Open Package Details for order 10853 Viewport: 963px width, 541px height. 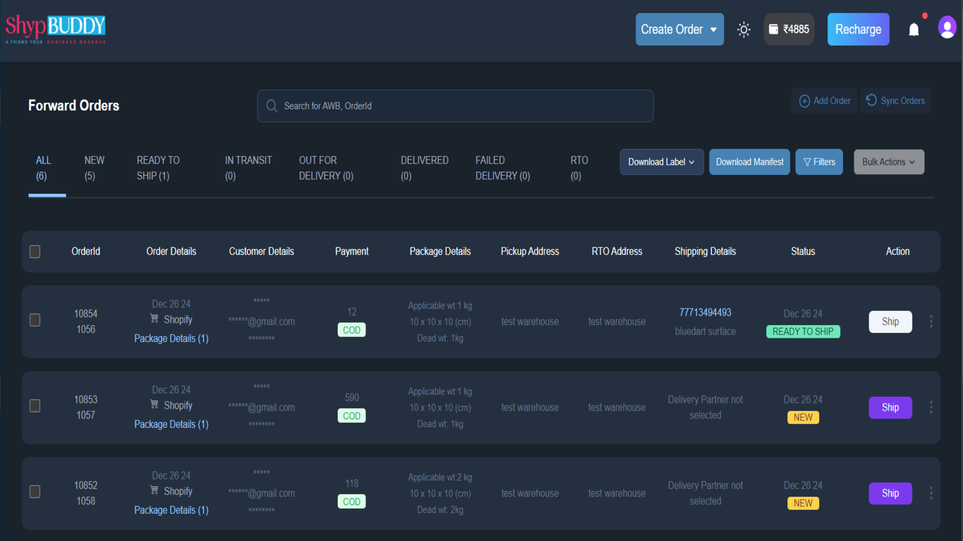click(x=171, y=424)
